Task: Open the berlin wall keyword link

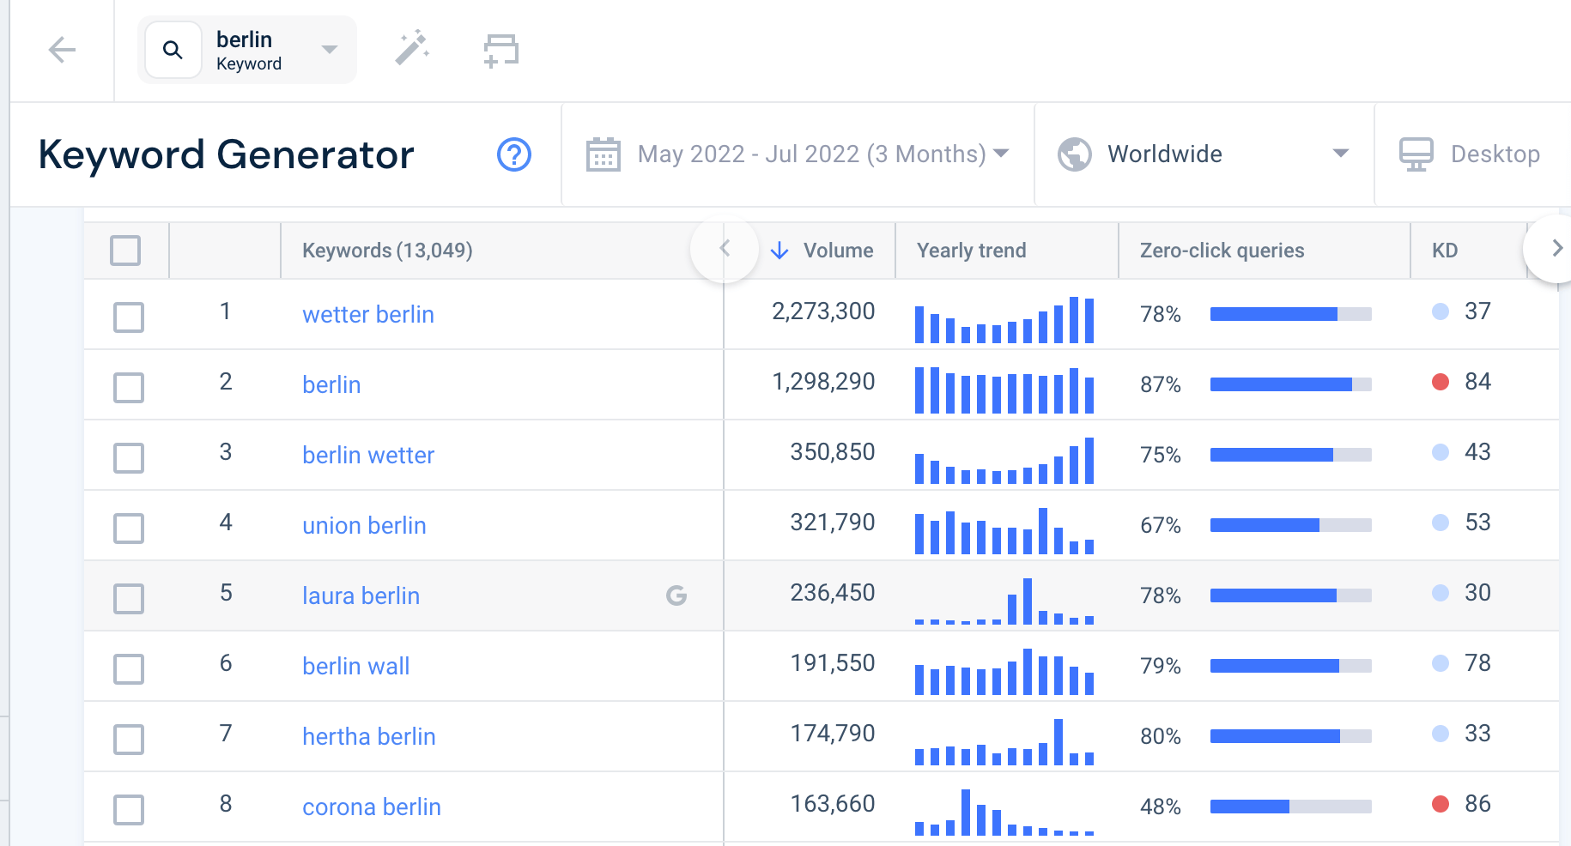Action: 355,666
